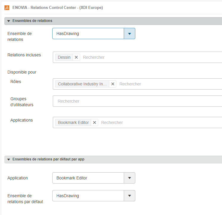Remove the Collaborative Industry role tag

coord(113,84)
